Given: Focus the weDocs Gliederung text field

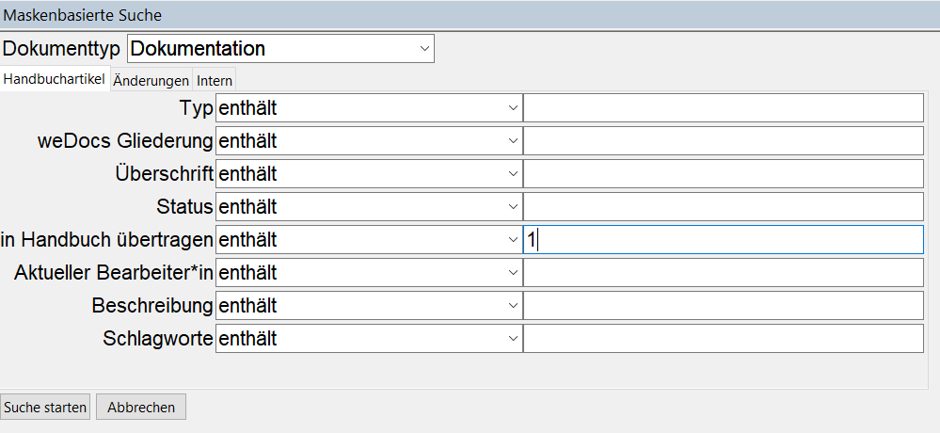Looking at the screenshot, I should coord(723,141).
